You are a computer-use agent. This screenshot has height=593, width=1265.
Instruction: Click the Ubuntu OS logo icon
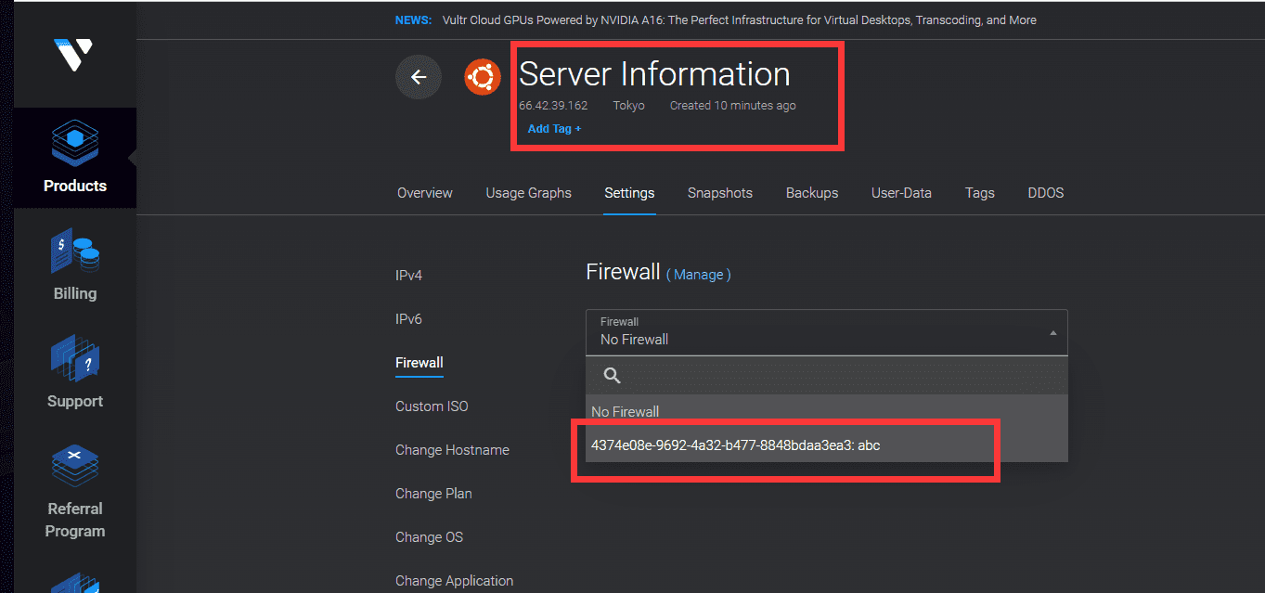pos(483,77)
